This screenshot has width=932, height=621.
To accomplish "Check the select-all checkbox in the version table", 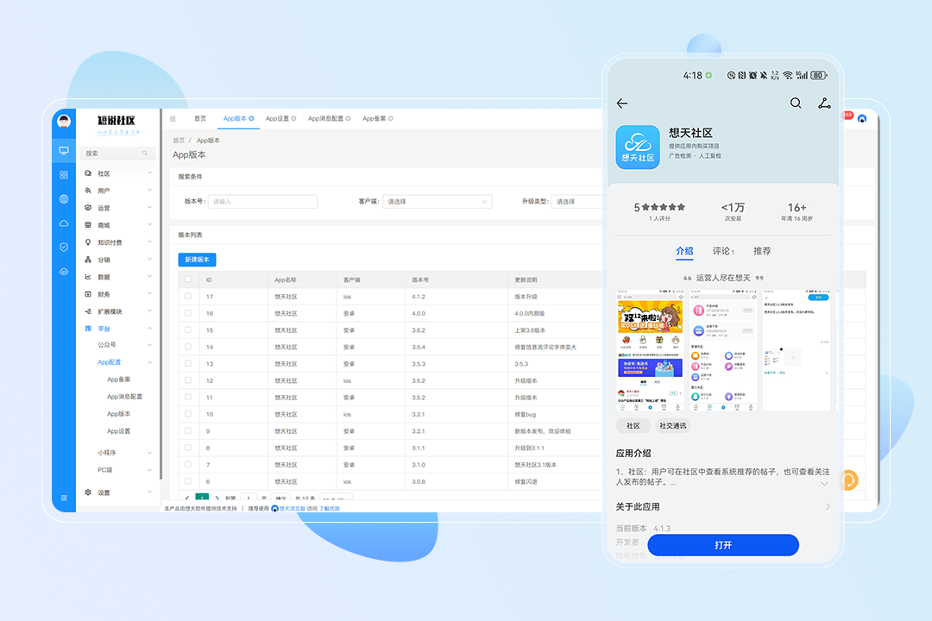I will coord(187,278).
